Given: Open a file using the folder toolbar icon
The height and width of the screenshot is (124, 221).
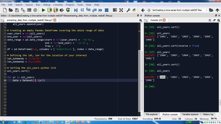Looking at the screenshot, I should pyautogui.click(x=11, y=10).
